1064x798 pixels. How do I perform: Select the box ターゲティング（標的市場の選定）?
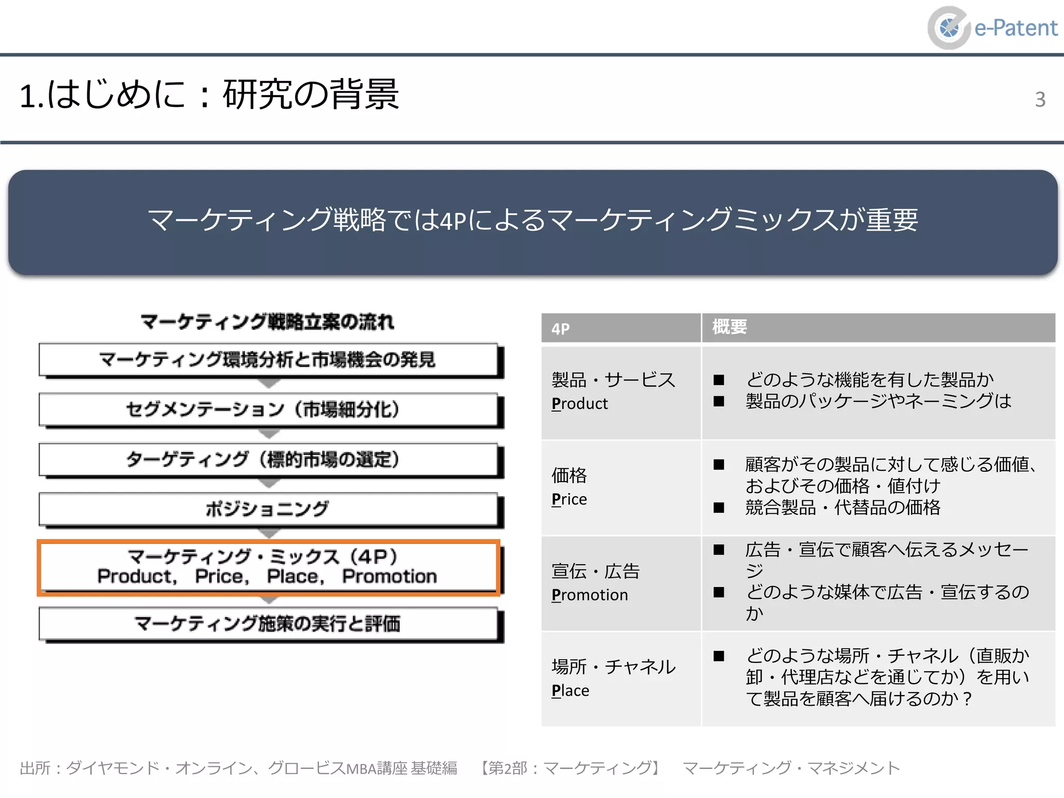pyautogui.click(x=268, y=459)
